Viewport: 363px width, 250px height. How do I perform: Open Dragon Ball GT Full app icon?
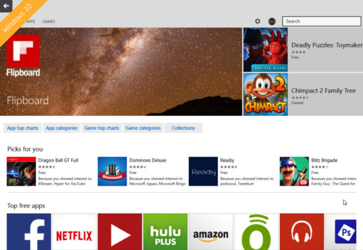[x=22, y=171]
